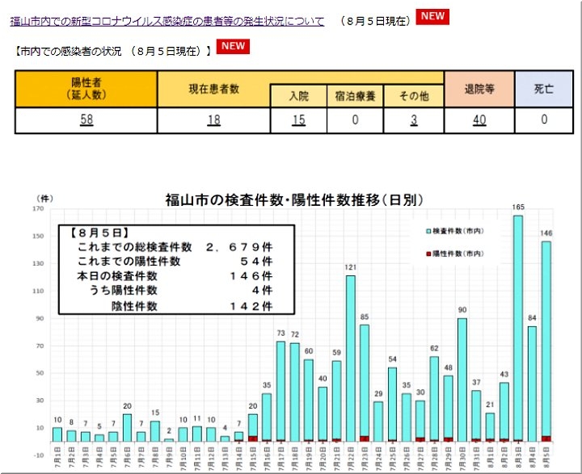Click the NEW badge next to 市内での感染者の状況
Image resolution: width=582 pixels, height=474 pixels.
233,46
